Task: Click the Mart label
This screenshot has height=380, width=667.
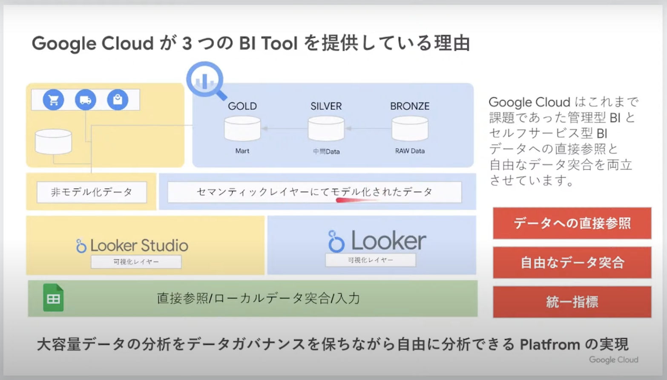Action: tap(242, 151)
